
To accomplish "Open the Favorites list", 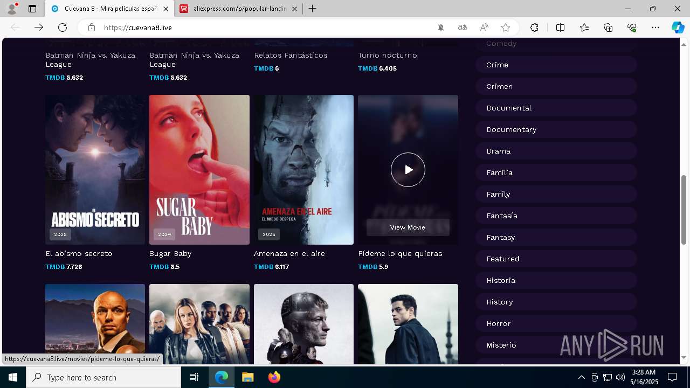I will point(584,27).
